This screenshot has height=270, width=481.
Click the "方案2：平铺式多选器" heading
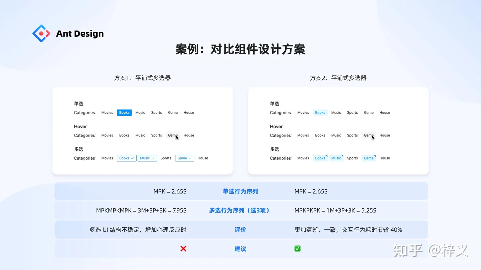click(338, 78)
